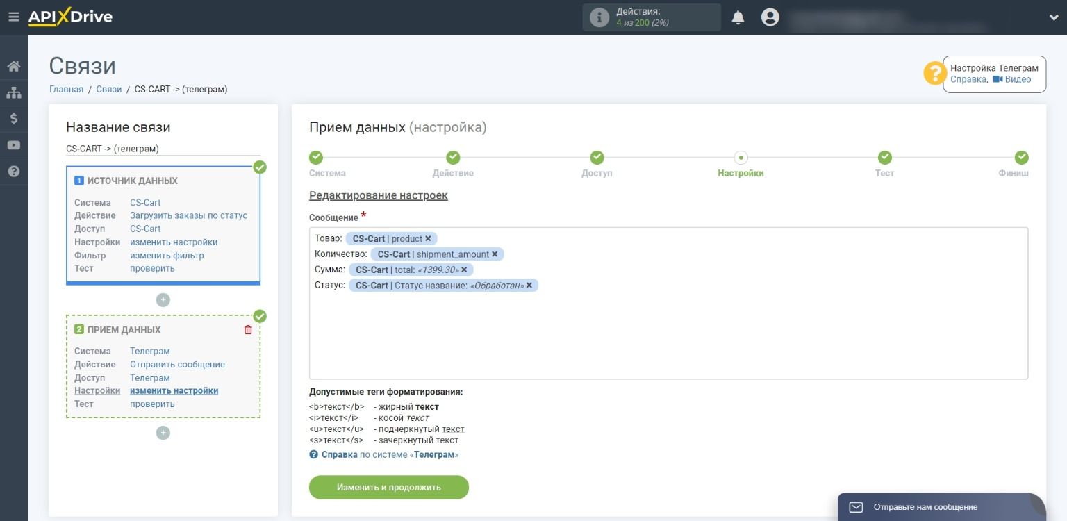Click Изменить и продолжить button
Screen dimensions: 1067x521
coord(389,487)
